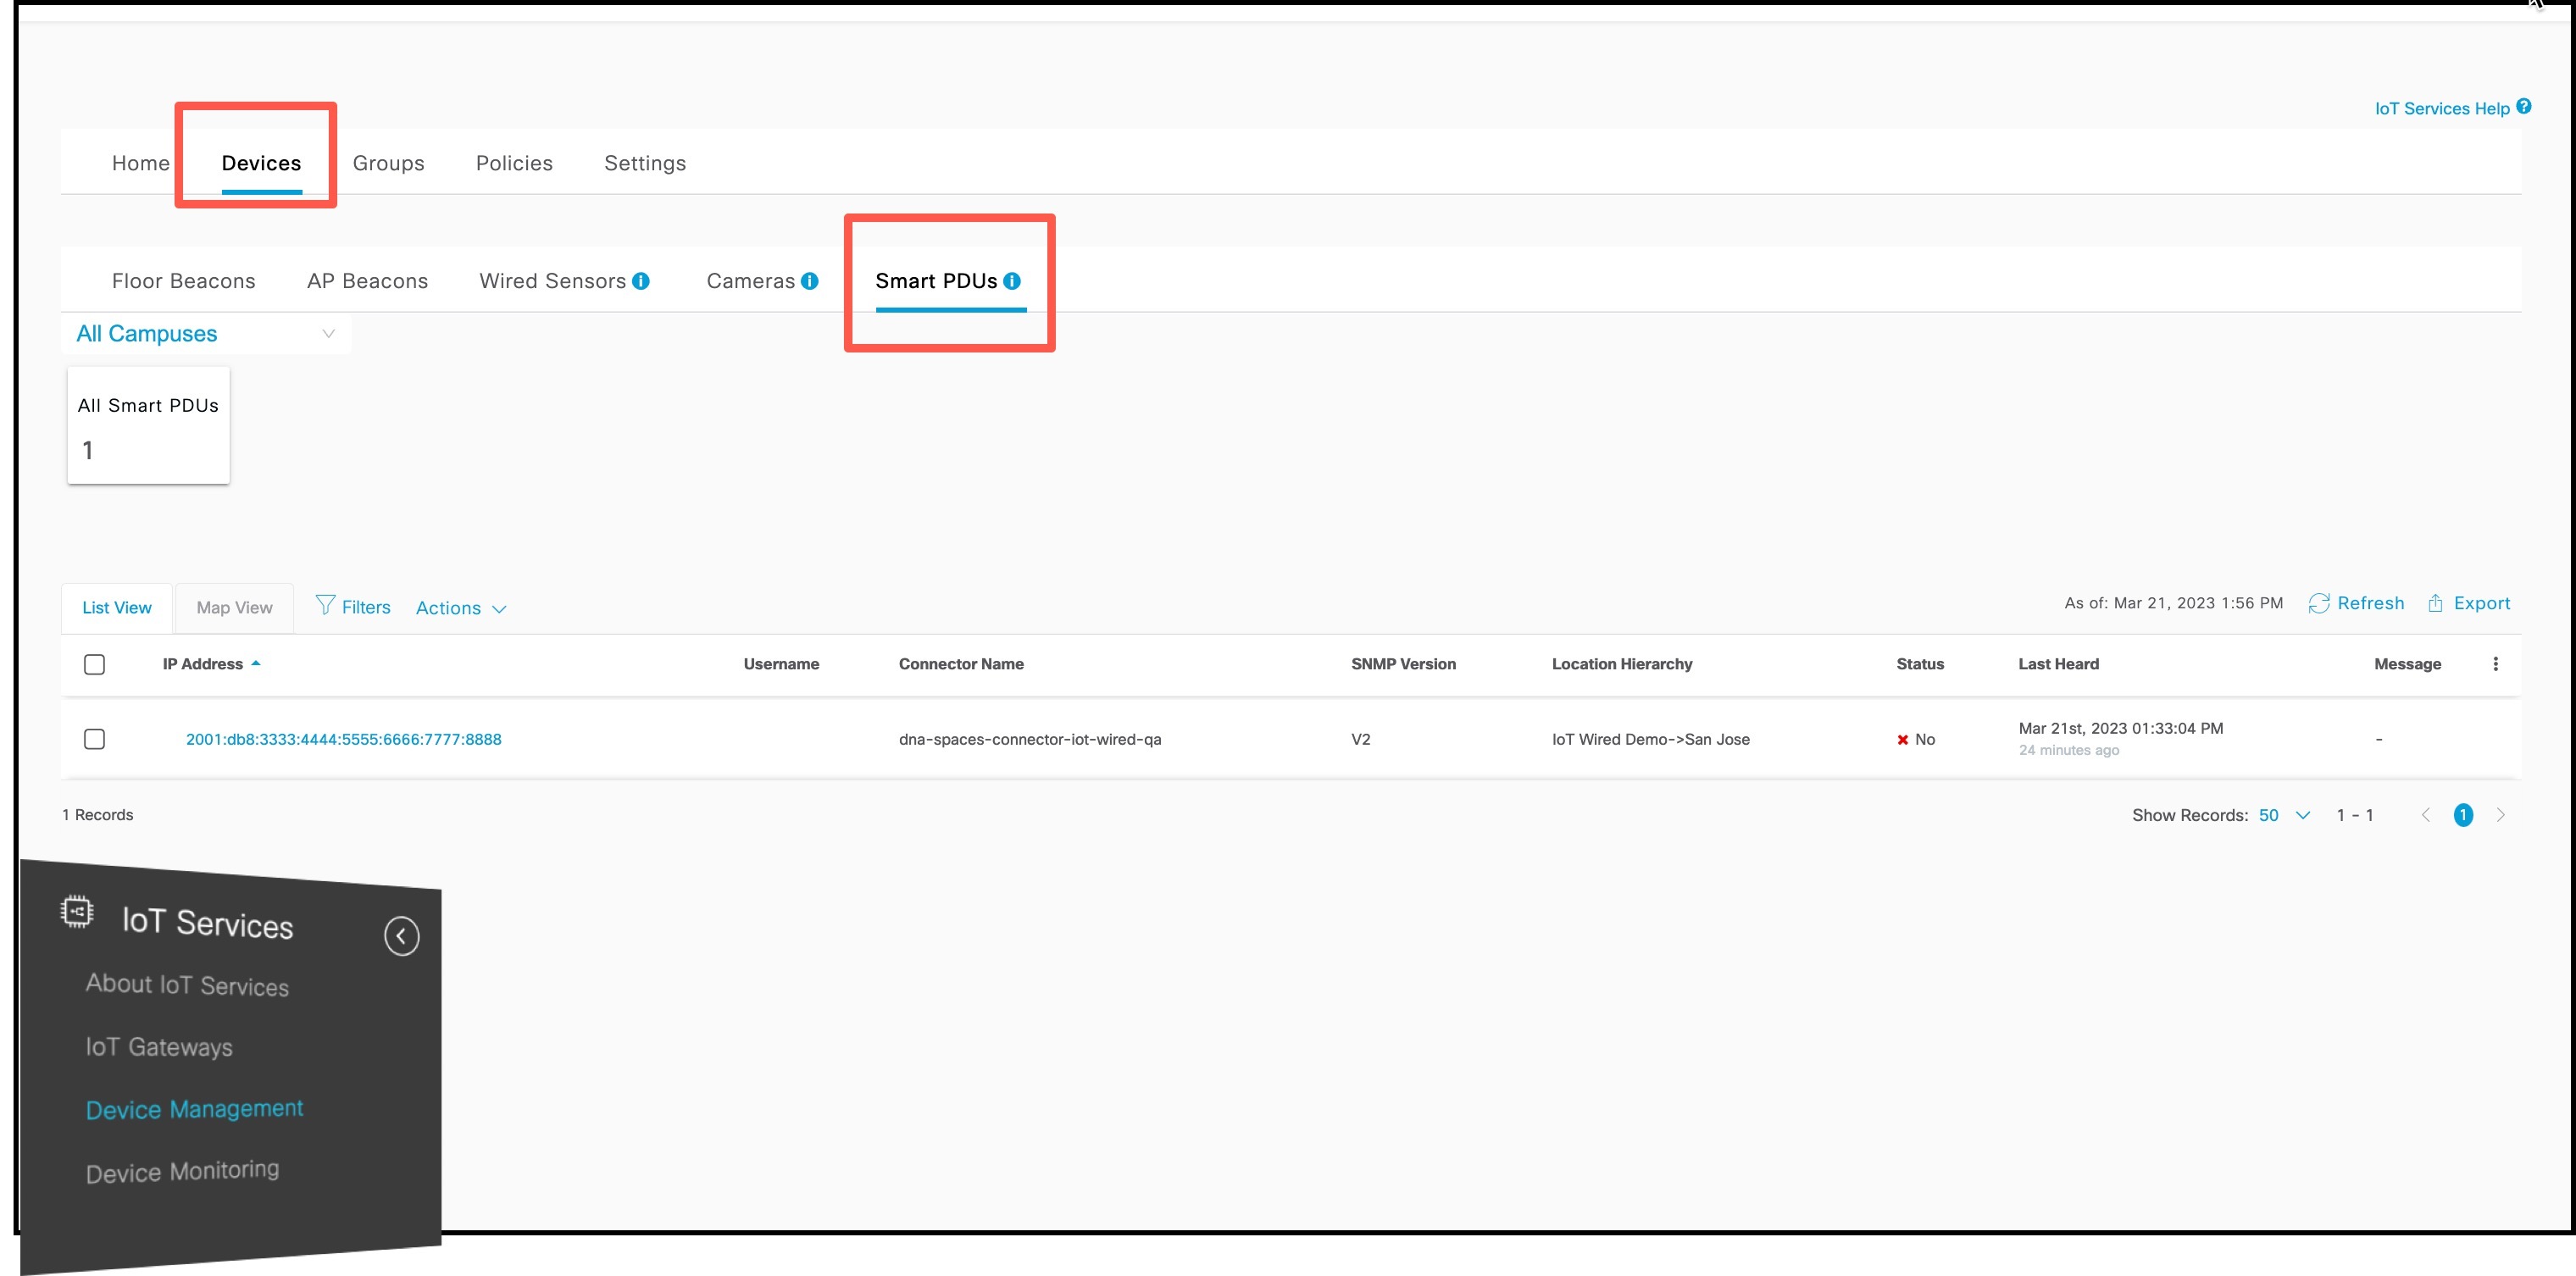Select the checkbox for the listed Smart PDU row

click(x=95, y=739)
